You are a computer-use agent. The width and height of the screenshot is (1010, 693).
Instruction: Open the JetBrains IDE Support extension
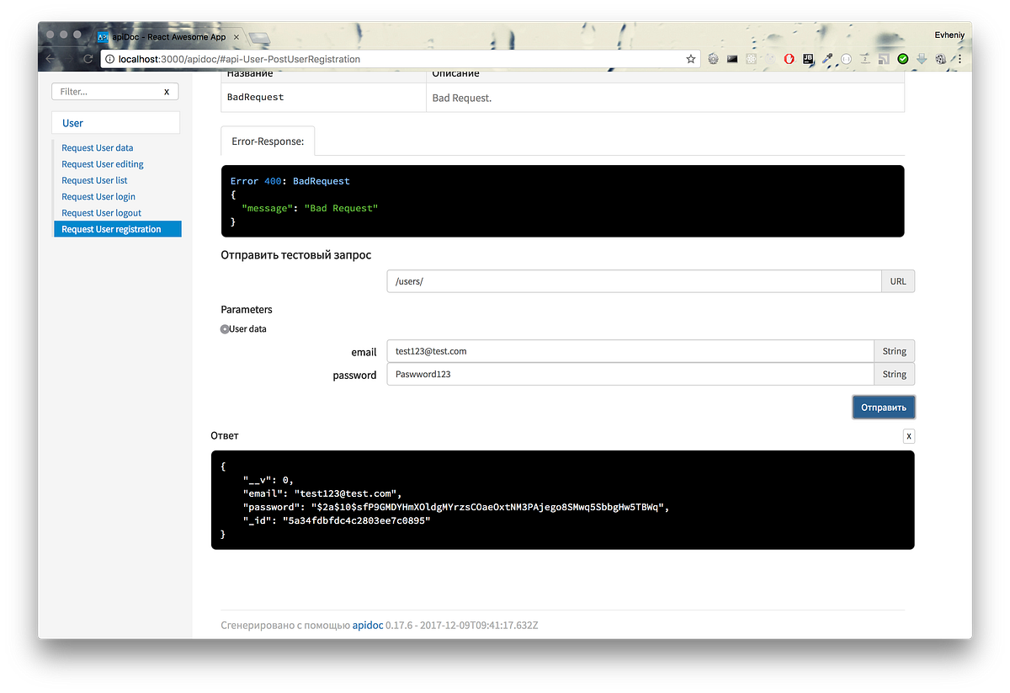[808, 59]
